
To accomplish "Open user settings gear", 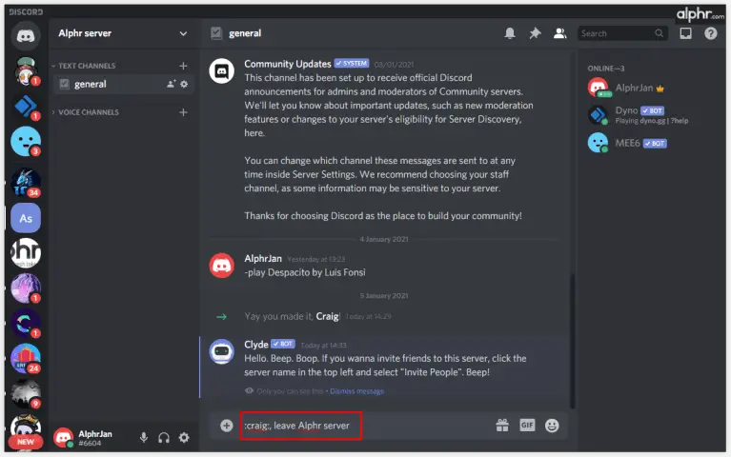I will (x=184, y=437).
